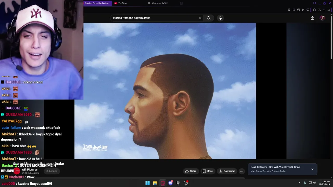Screen dimensions: 333x187
Task: Open a new browser tab with plus
Action: pos(181,3)
